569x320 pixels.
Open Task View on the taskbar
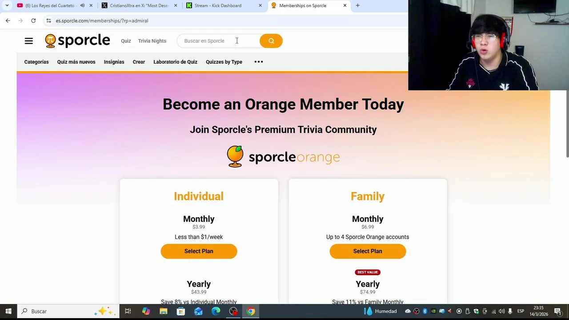[128, 311]
